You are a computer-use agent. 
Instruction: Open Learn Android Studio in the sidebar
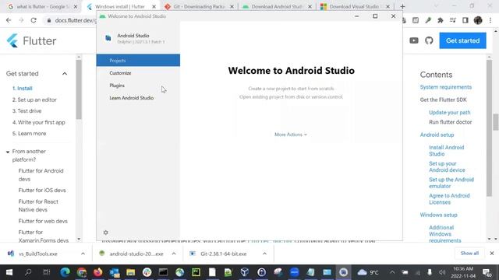(x=138, y=98)
